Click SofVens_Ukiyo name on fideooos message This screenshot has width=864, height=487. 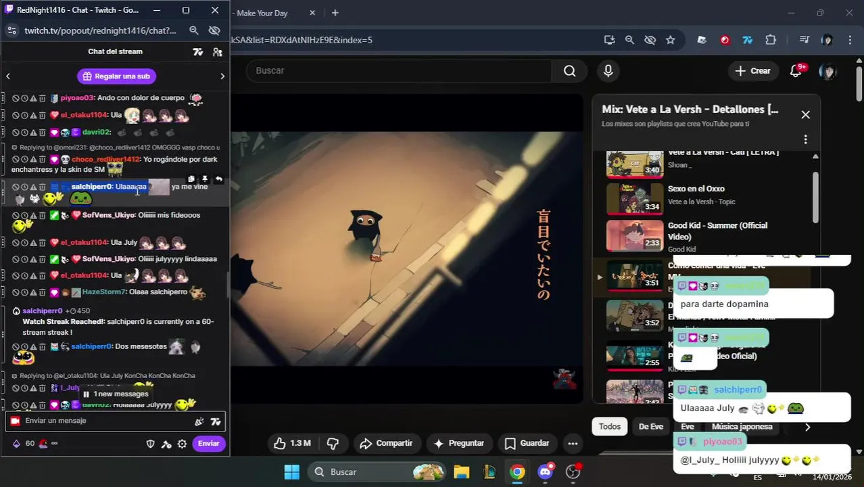(109, 215)
